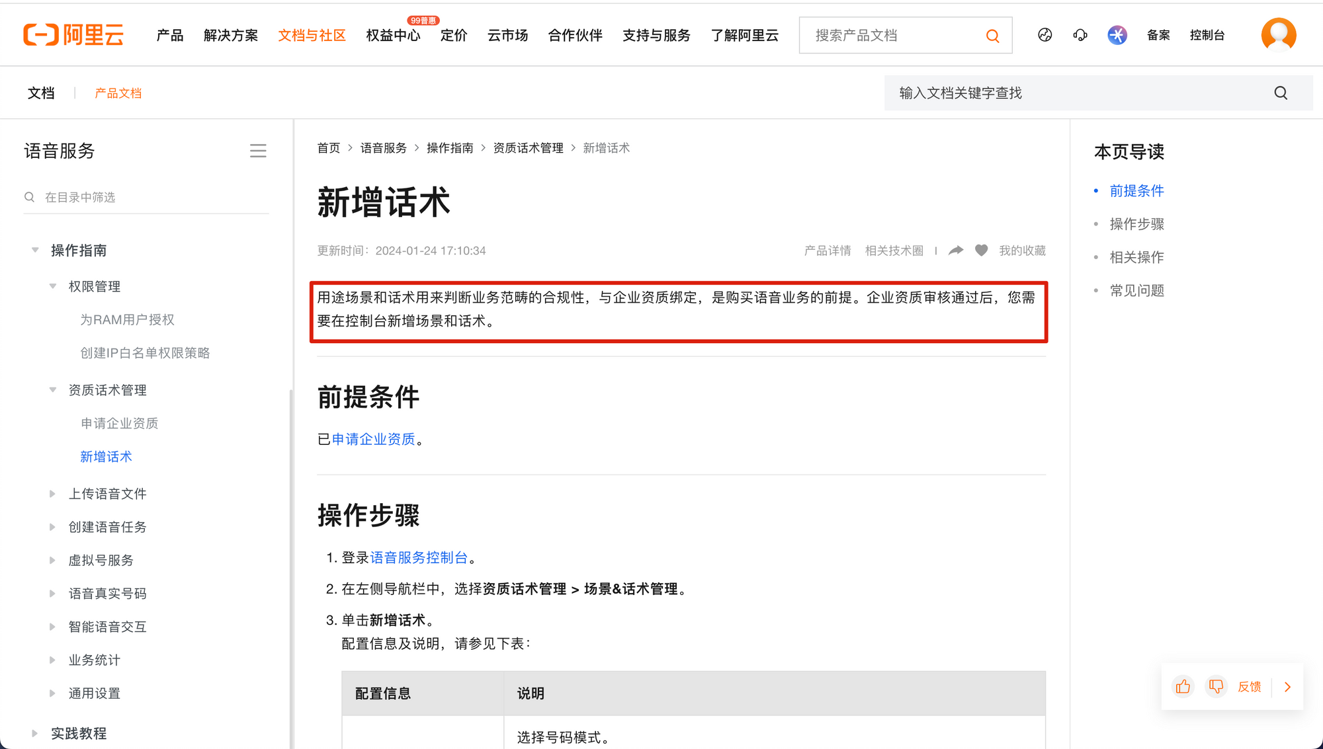
Task: Click the thumbs up feedback icon
Action: tap(1183, 687)
